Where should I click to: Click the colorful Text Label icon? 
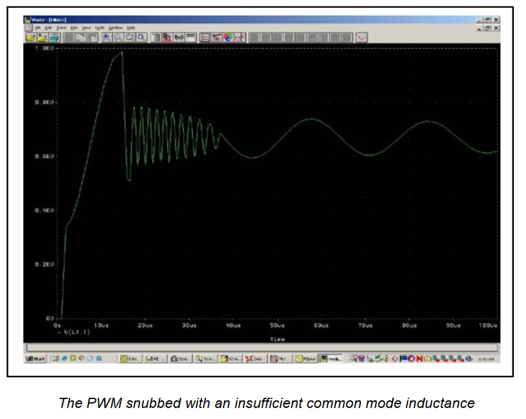(228, 38)
